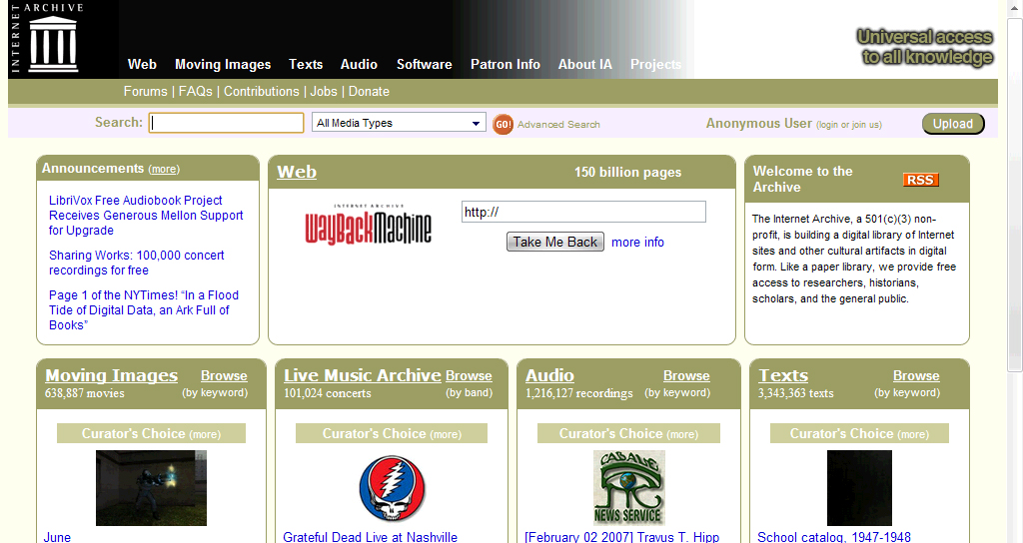Open the Moving Images section heading
The width and height of the screenshot is (1023, 543).
click(112, 375)
